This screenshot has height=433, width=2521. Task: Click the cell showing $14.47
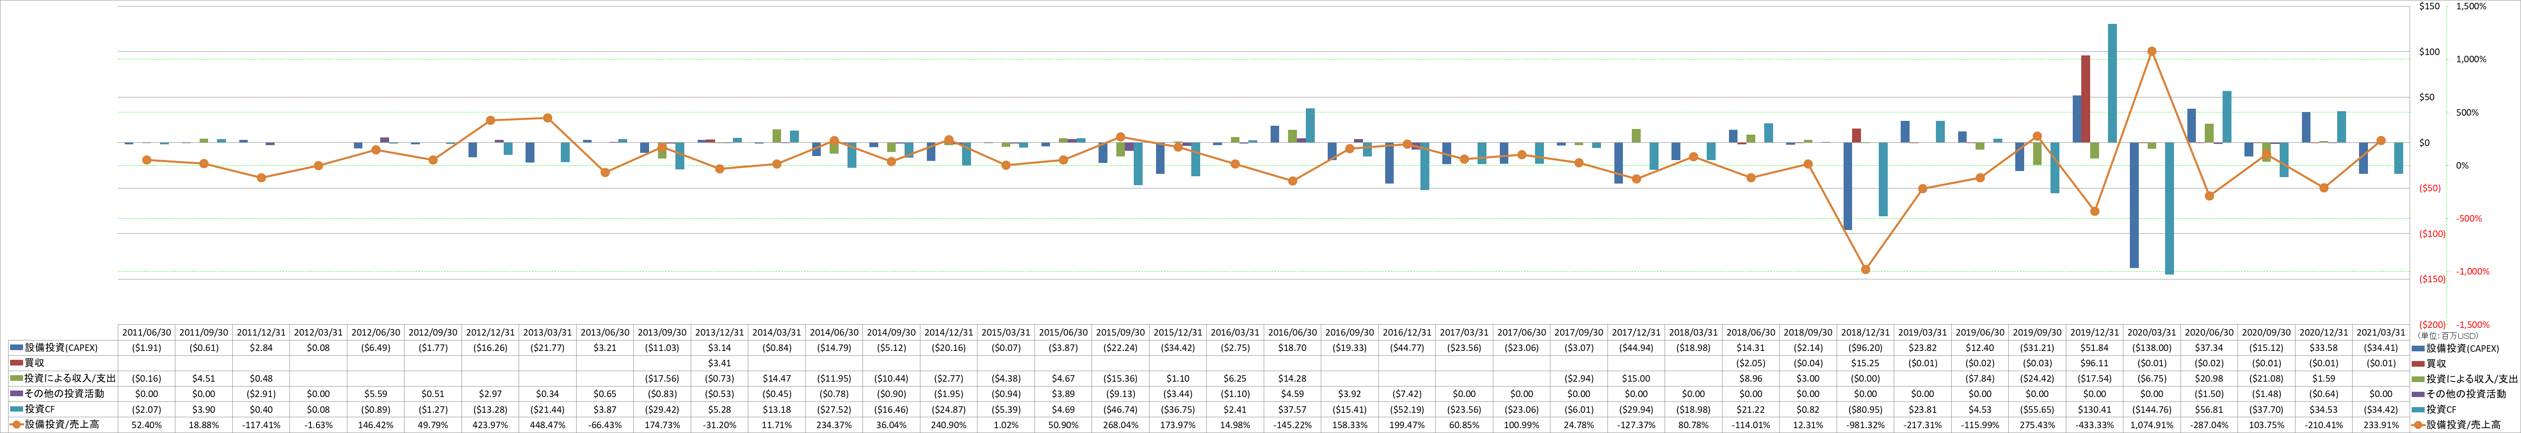[776, 378]
